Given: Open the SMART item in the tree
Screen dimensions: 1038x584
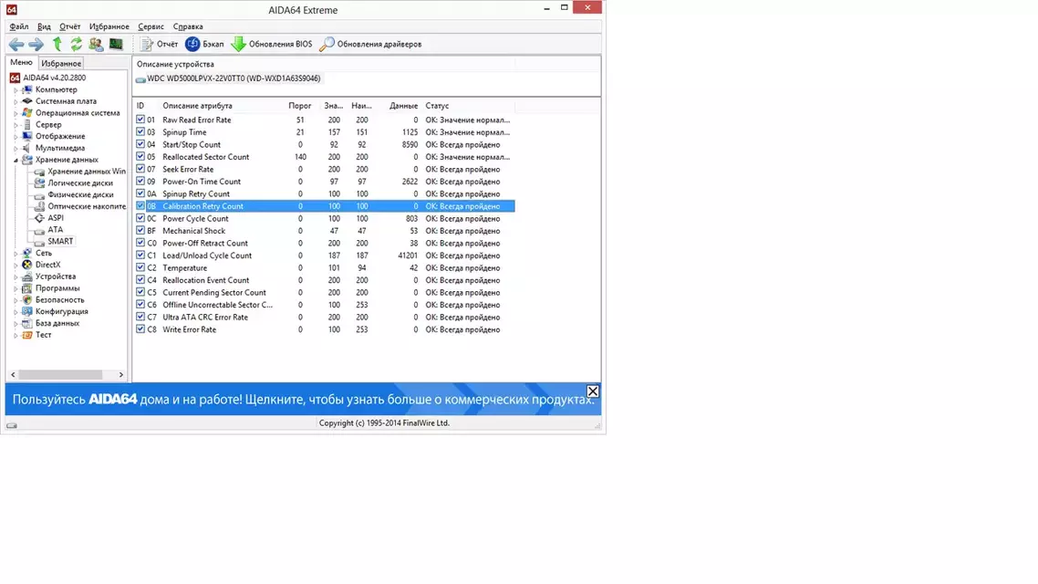Looking at the screenshot, I should coord(60,242).
